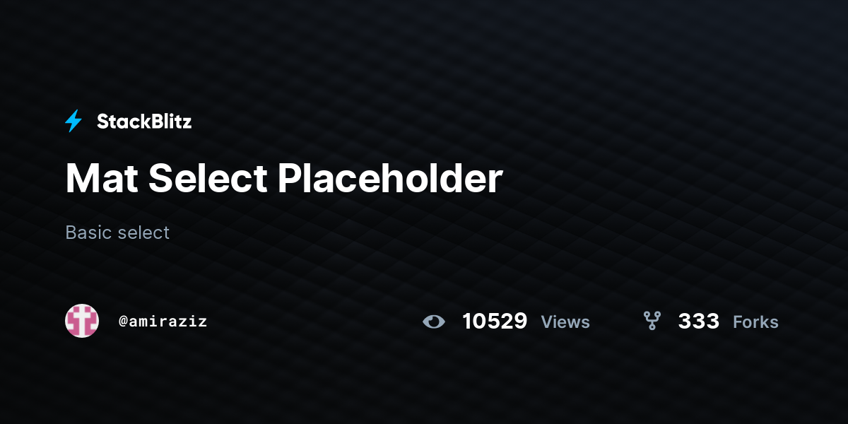Click the Blitz part of logo text
This screenshot has width=848, height=424.
170,122
